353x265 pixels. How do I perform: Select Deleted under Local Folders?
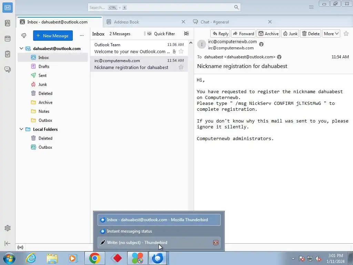click(53, 138)
